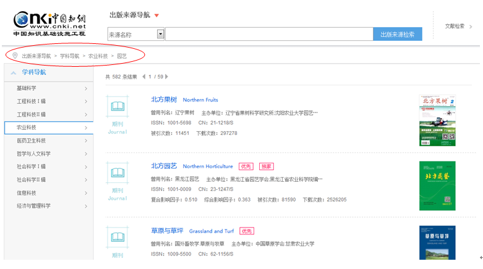
Task: Click the 北方果树 cover thumbnail
Action: (x=437, y=120)
